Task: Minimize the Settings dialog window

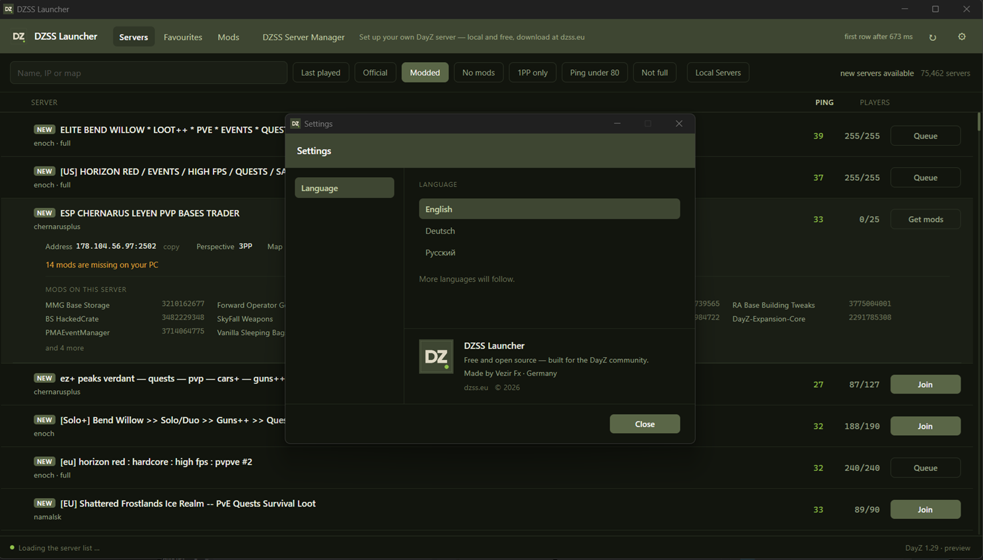Action: click(x=617, y=123)
